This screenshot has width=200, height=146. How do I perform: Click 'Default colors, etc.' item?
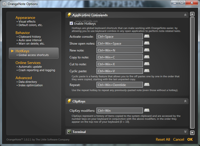click(x=30, y=25)
